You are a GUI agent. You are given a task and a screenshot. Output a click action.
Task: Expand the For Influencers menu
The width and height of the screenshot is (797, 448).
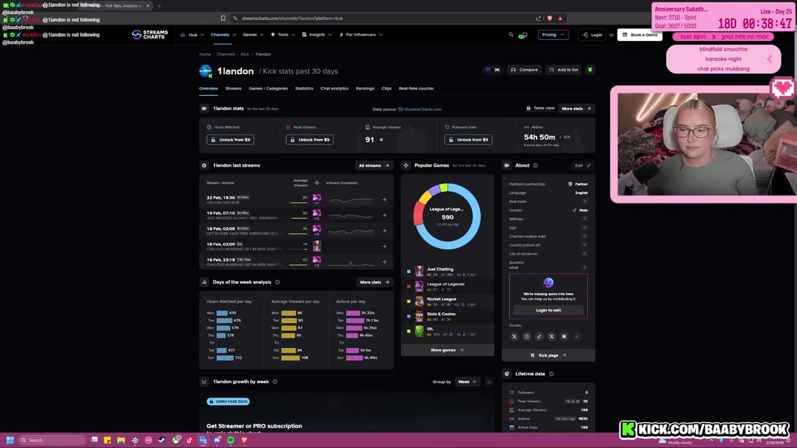[x=361, y=35]
